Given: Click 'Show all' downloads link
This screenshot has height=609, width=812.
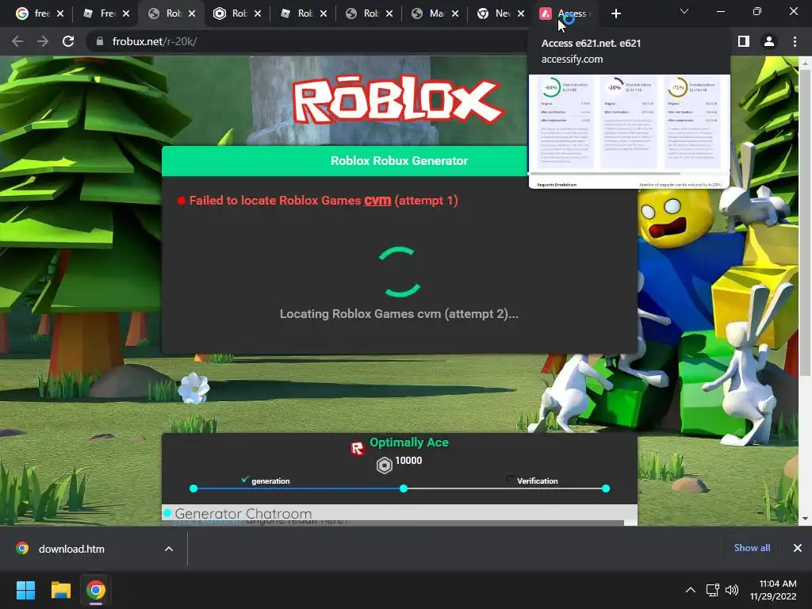Looking at the screenshot, I should 752,548.
